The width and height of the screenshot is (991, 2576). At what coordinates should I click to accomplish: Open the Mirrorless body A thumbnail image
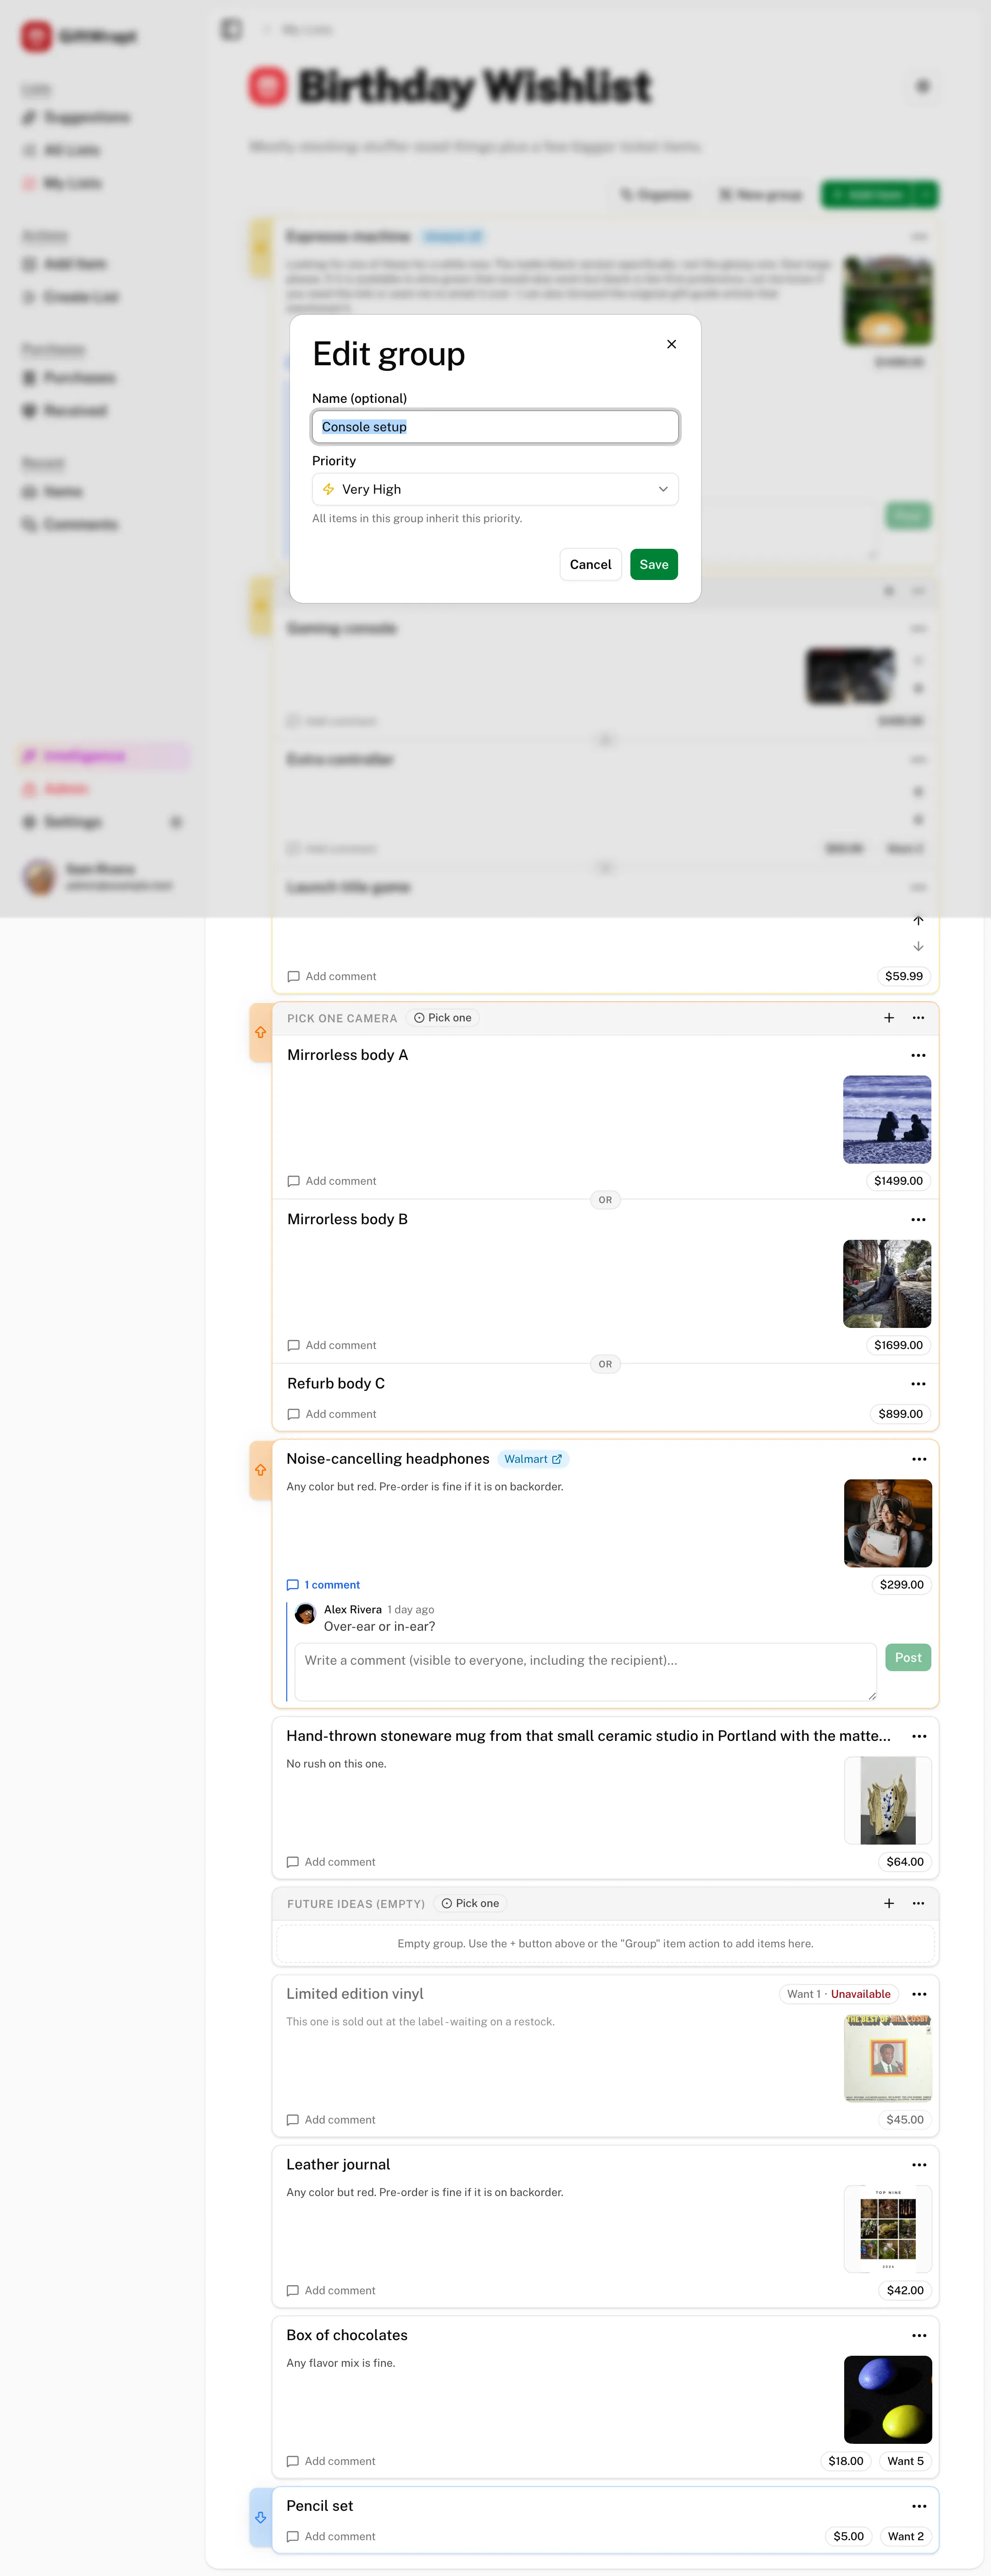tap(887, 1119)
